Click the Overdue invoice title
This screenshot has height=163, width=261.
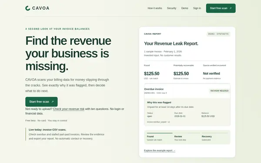click(x=154, y=89)
